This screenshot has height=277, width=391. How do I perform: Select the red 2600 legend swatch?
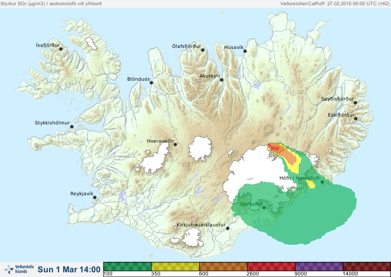coord(271,266)
